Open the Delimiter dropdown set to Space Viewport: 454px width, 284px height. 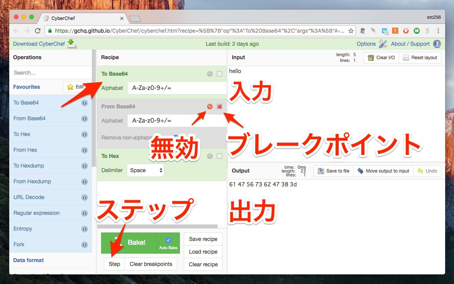pos(145,170)
